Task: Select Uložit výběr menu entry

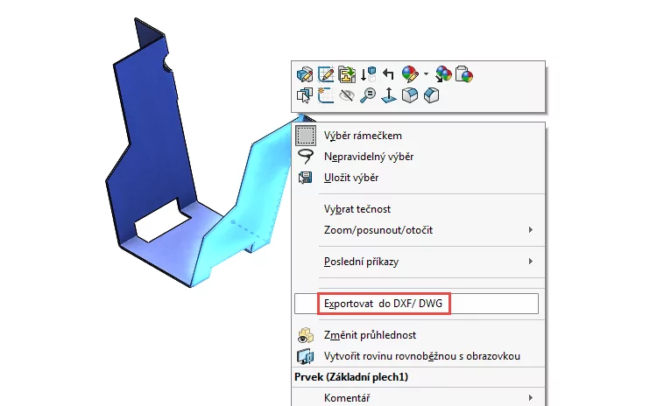Action: pos(419,178)
